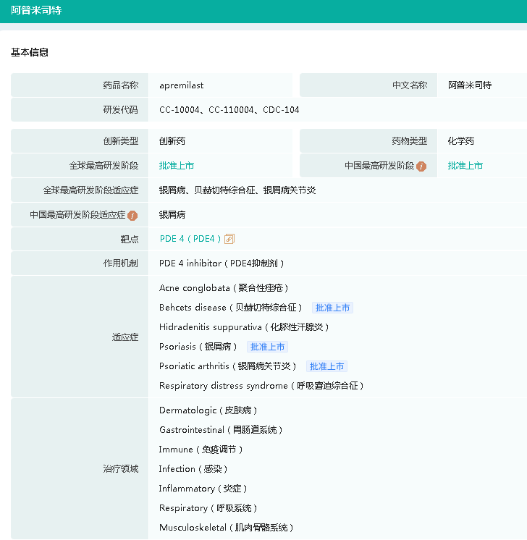Click Respiratory distress syndrome (呼吸窘迫综合征)

[261, 386]
